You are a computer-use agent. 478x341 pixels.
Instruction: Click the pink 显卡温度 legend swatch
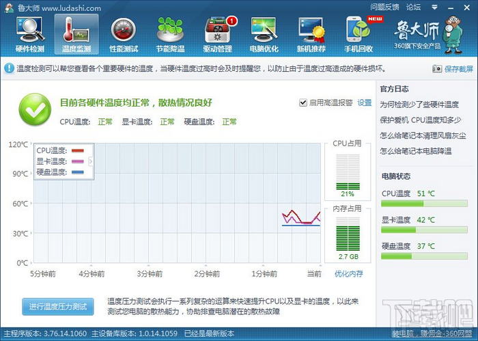(x=77, y=161)
